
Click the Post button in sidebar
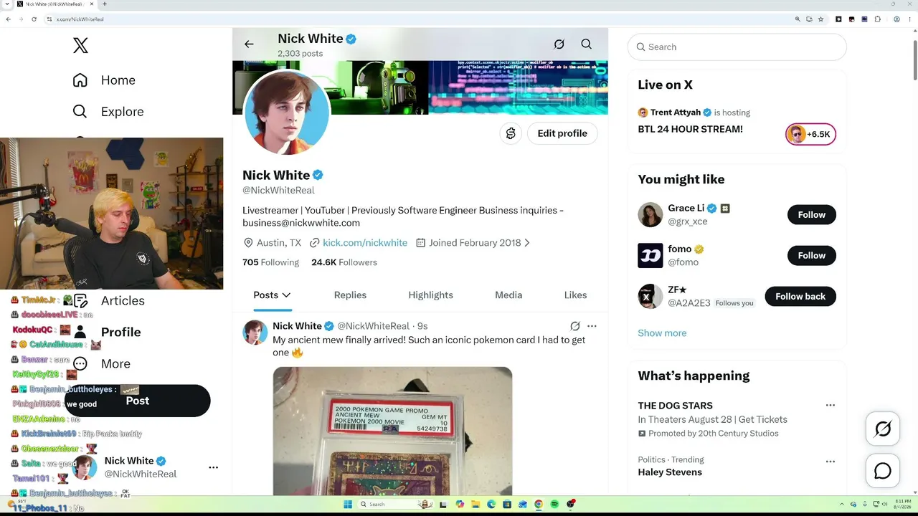click(x=138, y=401)
